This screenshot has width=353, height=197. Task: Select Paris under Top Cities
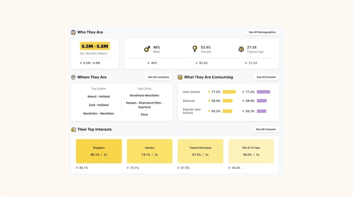(x=144, y=114)
